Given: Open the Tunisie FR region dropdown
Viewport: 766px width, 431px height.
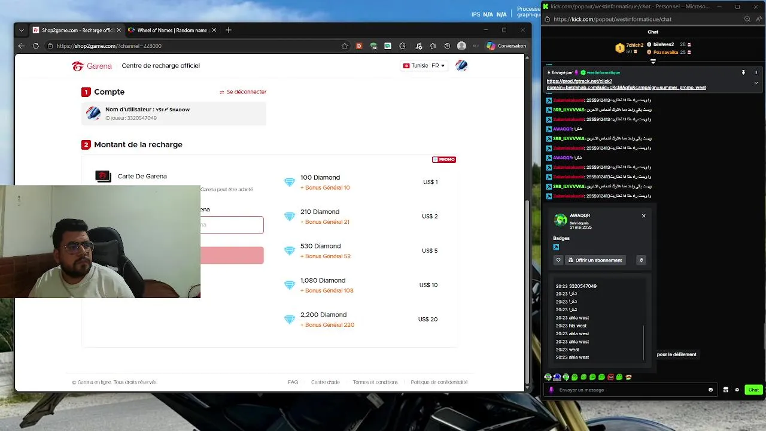Looking at the screenshot, I should click(x=424, y=65).
